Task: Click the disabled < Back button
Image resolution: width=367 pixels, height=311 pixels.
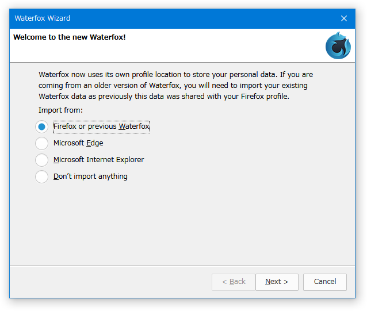Action: click(x=234, y=282)
